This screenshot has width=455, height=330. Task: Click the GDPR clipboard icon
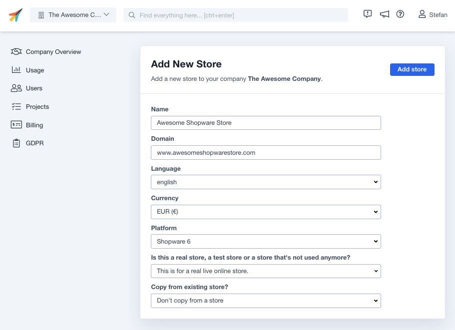click(16, 143)
